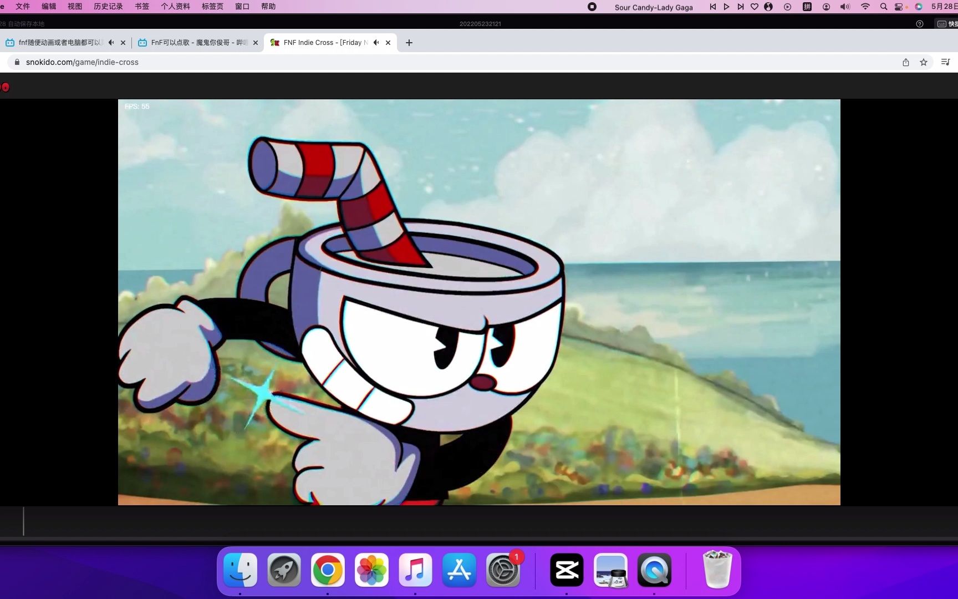Open Google Chrome from the Dock
This screenshot has height=599, width=958.
point(328,570)
